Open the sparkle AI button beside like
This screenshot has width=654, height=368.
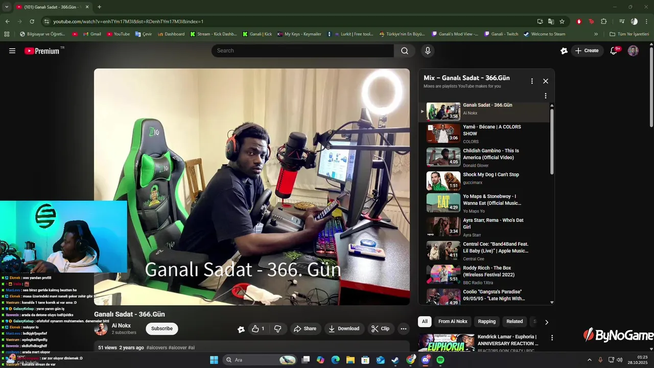tap(241, 329)
